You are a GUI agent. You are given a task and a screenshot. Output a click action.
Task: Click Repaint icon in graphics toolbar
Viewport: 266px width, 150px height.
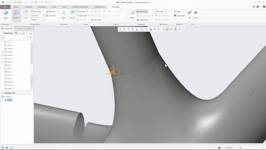(132, 29)
